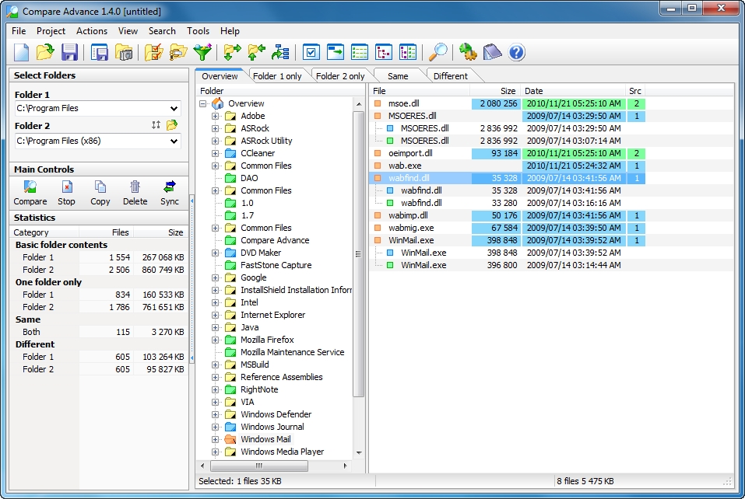Open the Folder 1 path dropdown
745x499 pixels.
point(174,109)
